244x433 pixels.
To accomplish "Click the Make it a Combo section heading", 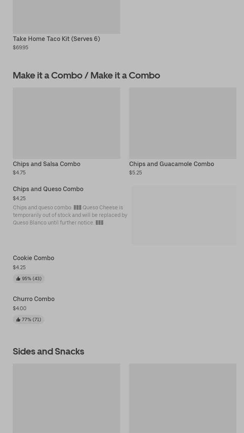I will point(86,75).
